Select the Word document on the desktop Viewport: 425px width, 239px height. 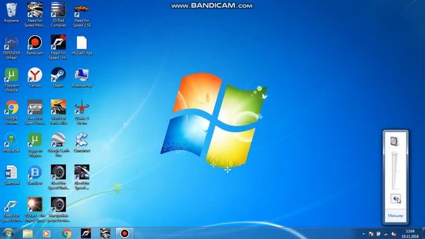(11, 175)
